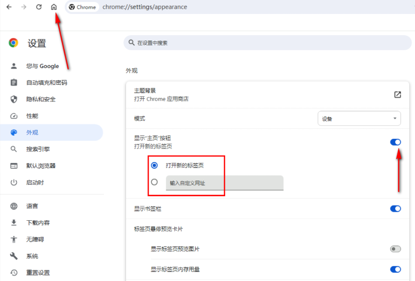Open 系统 settings in the sidebar
Screen dimensions: 415x281
[x=52, y=256]
